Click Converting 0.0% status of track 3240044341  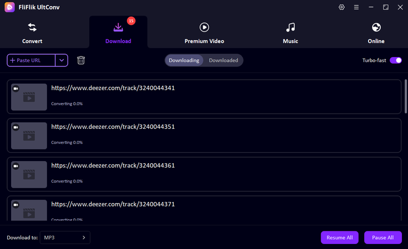(x=67, y=104)
